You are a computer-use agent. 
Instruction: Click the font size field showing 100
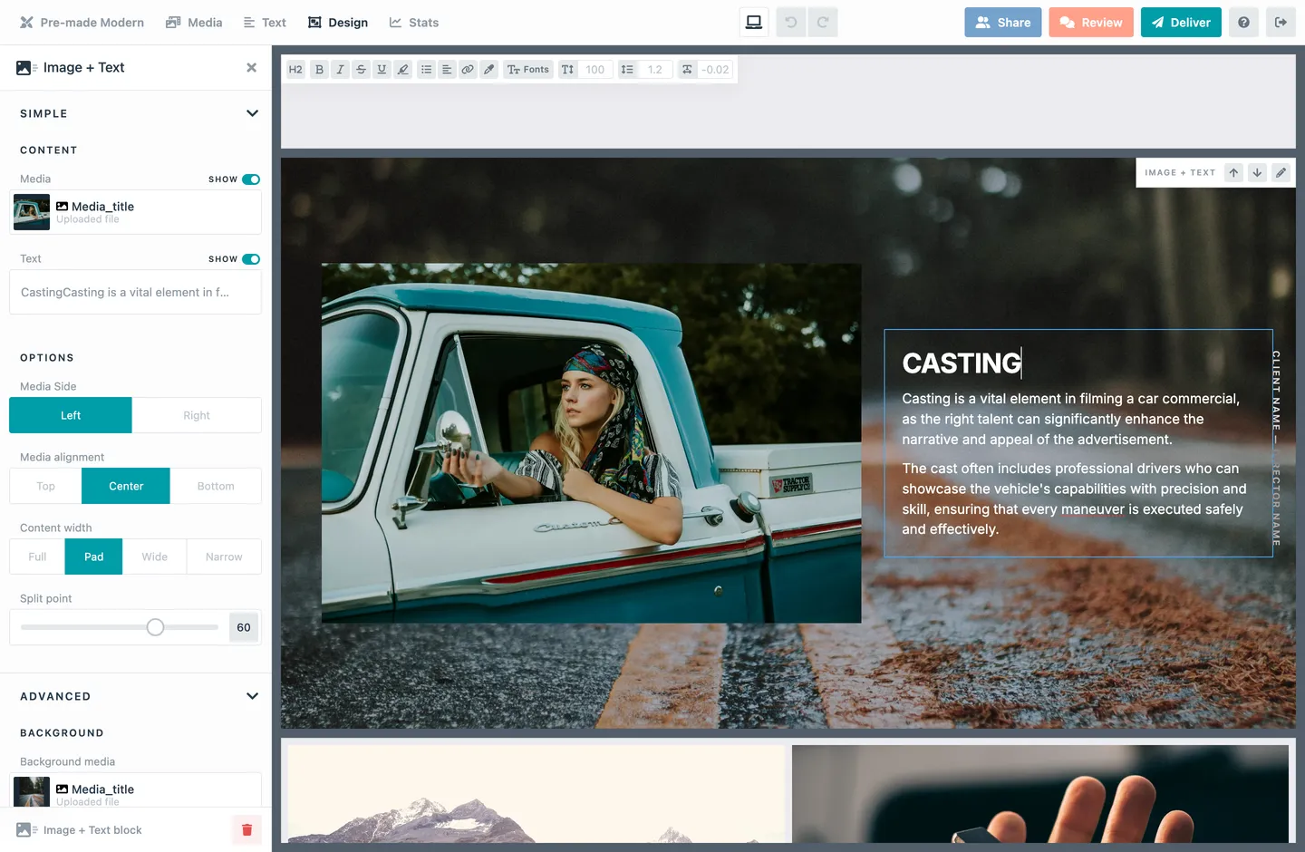click(595, 70)
